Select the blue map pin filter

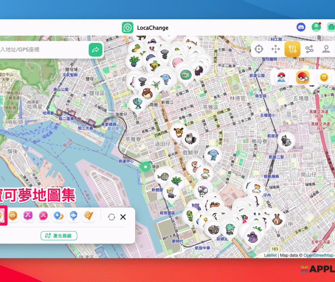pos(58,216)
